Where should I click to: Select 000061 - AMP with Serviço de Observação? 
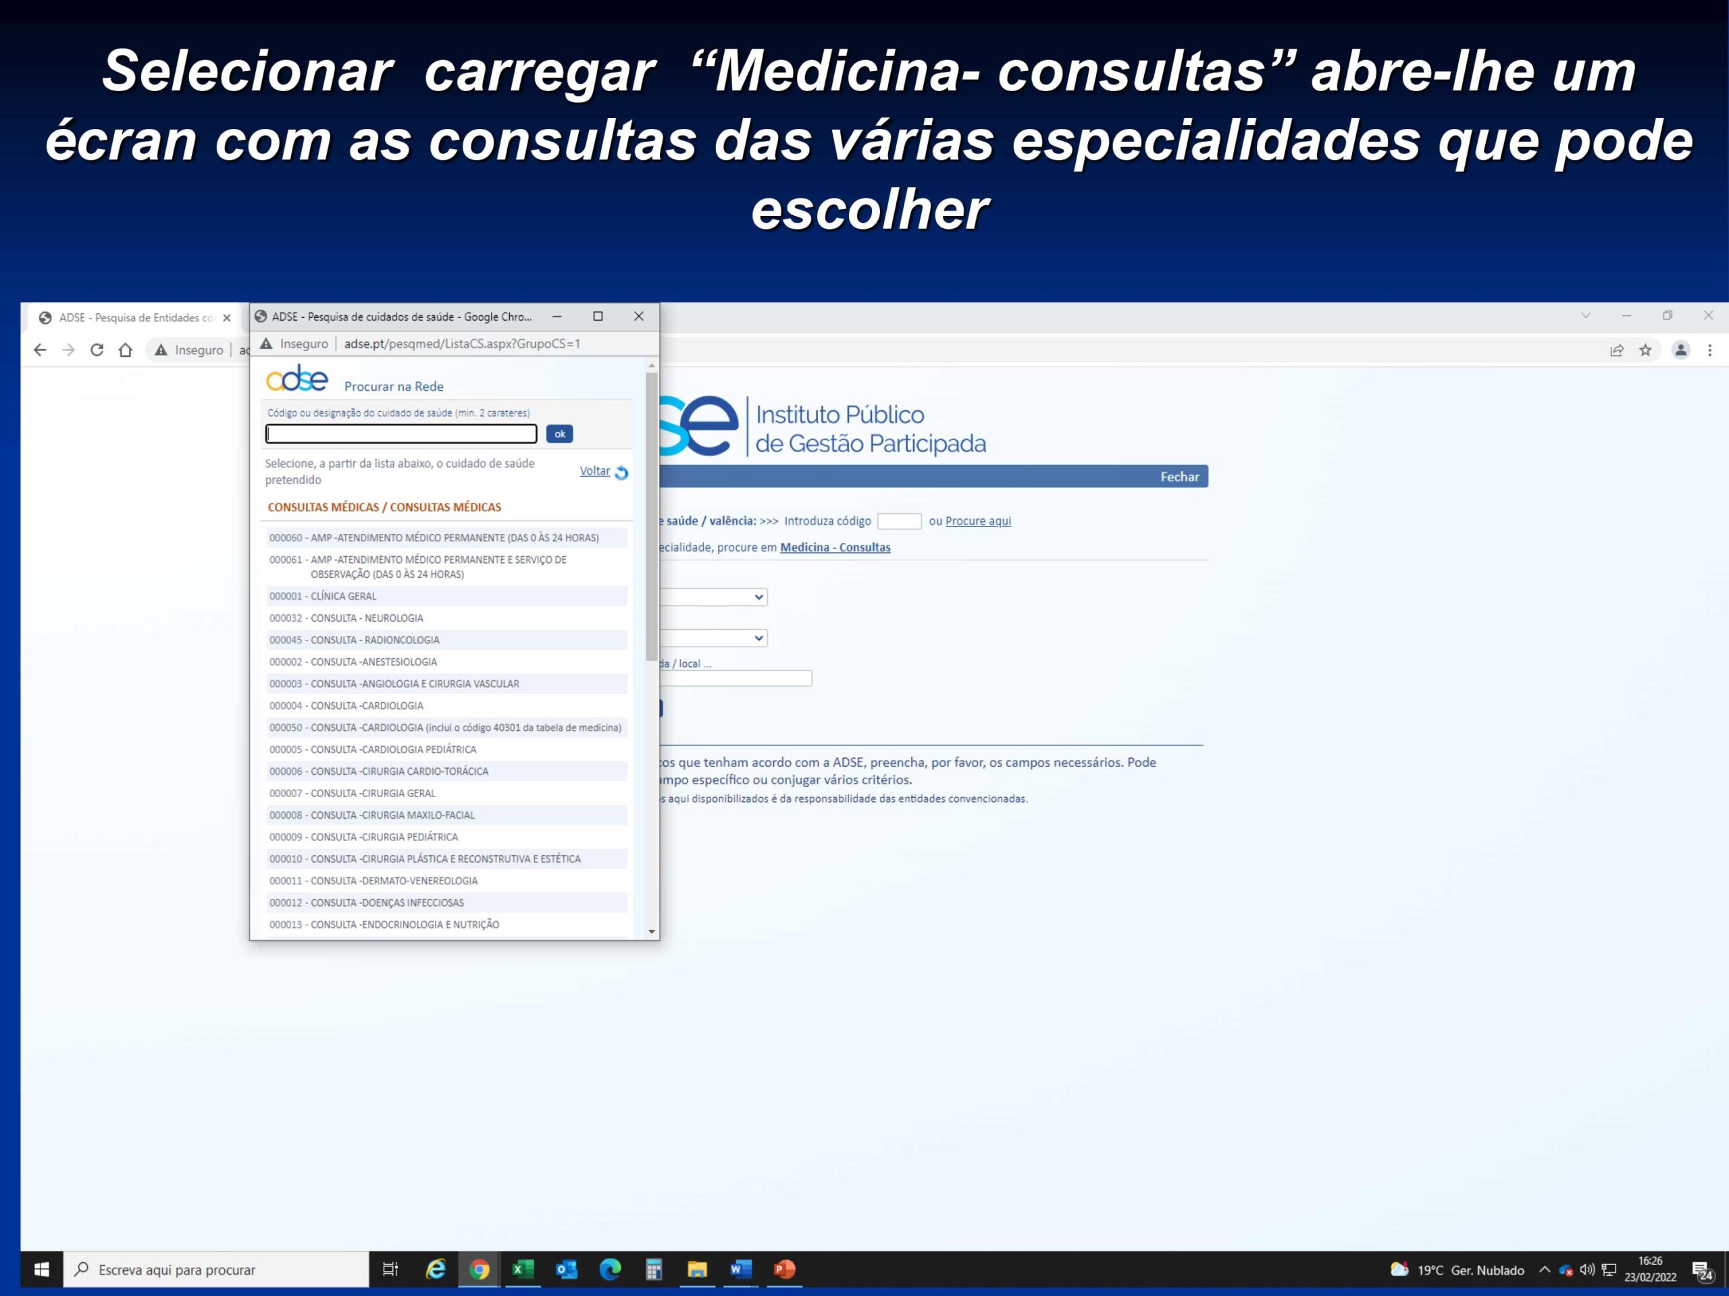[446, 567]
